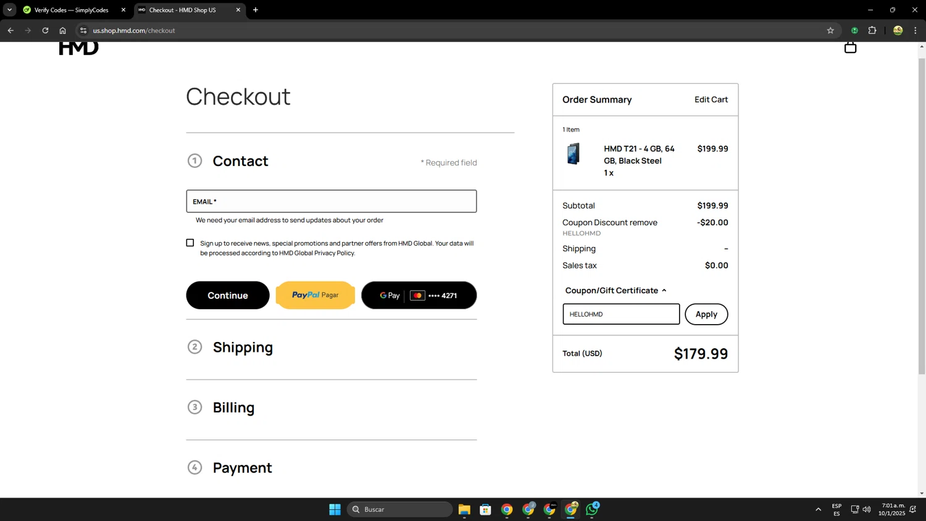Screen dimensions: 926x521
Task: Pay with the PayPal button
Action: pos(315,295)
